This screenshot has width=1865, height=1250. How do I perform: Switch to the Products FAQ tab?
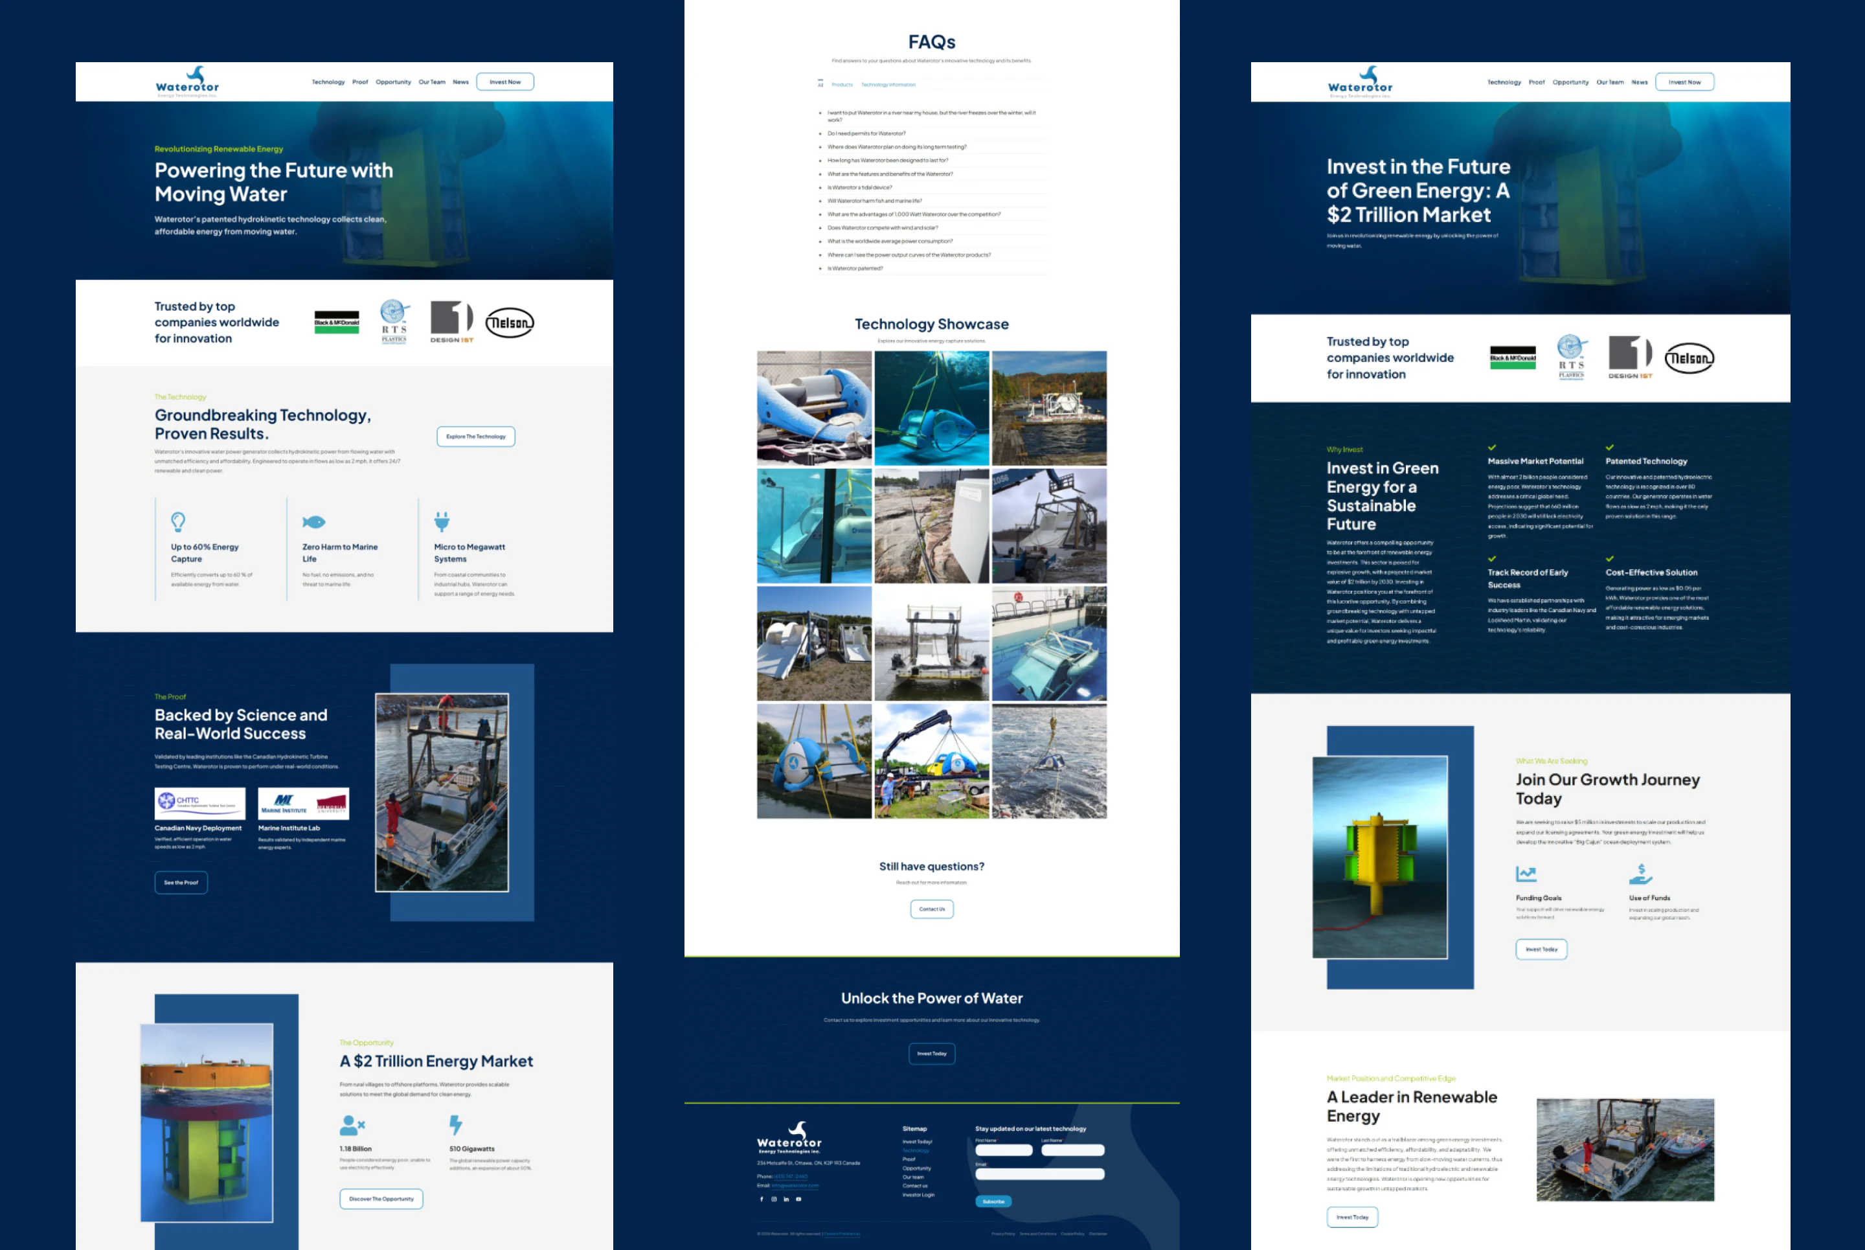842,84
